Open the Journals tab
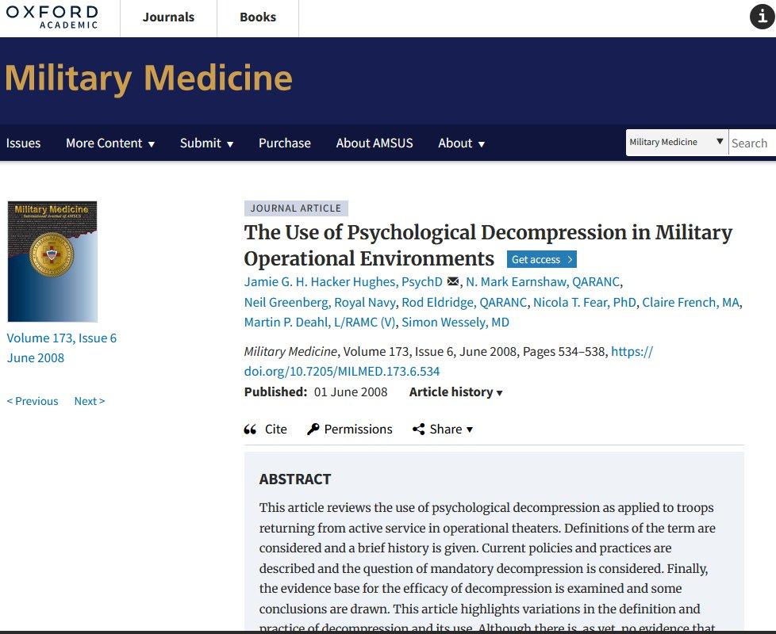This screenshot has width=776, height=634. point(168,17)
